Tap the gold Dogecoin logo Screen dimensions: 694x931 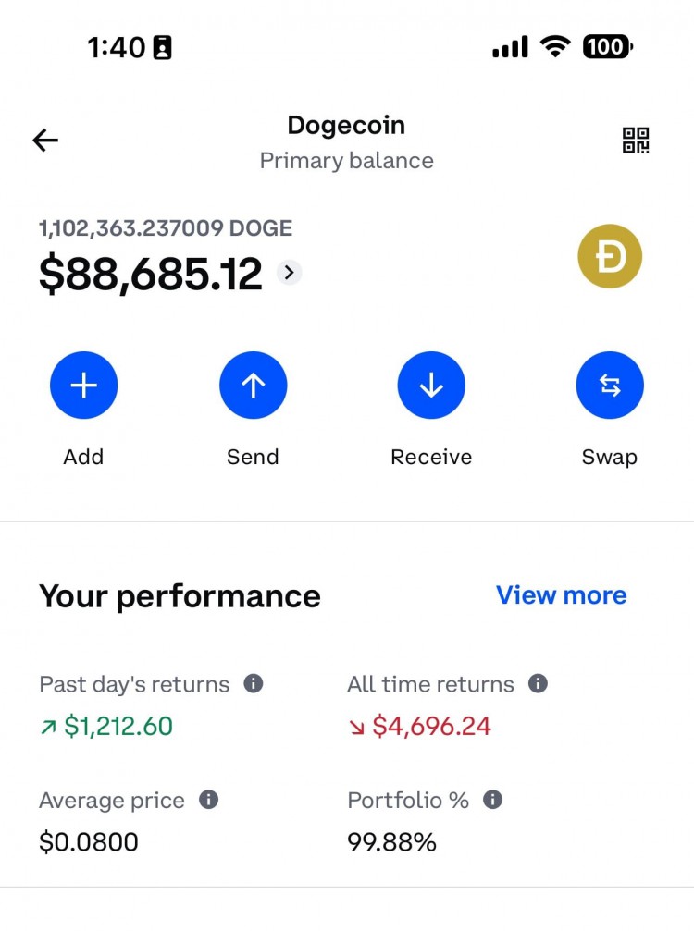(x=610, y=256)
